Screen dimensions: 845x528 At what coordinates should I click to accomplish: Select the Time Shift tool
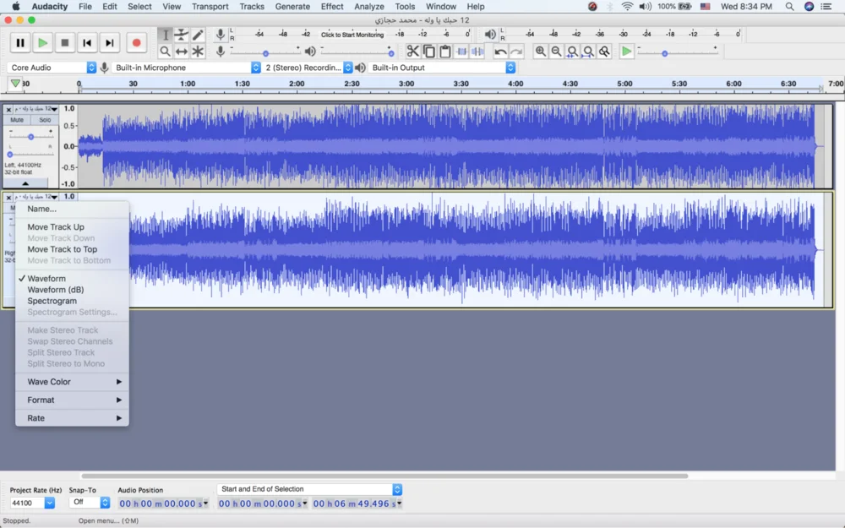[182, 52]
